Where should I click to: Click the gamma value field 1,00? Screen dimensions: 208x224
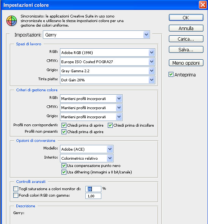coord(93,196)
